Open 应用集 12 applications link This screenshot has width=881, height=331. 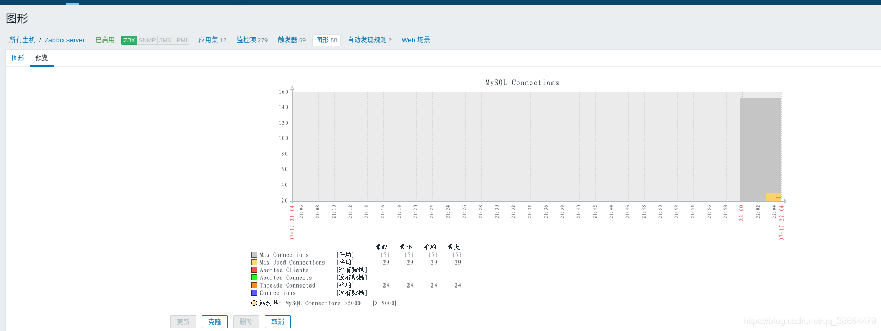pyautogui.click(x=212, y=40)
